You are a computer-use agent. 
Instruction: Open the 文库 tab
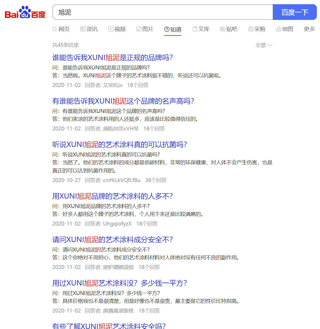[201, 29]
